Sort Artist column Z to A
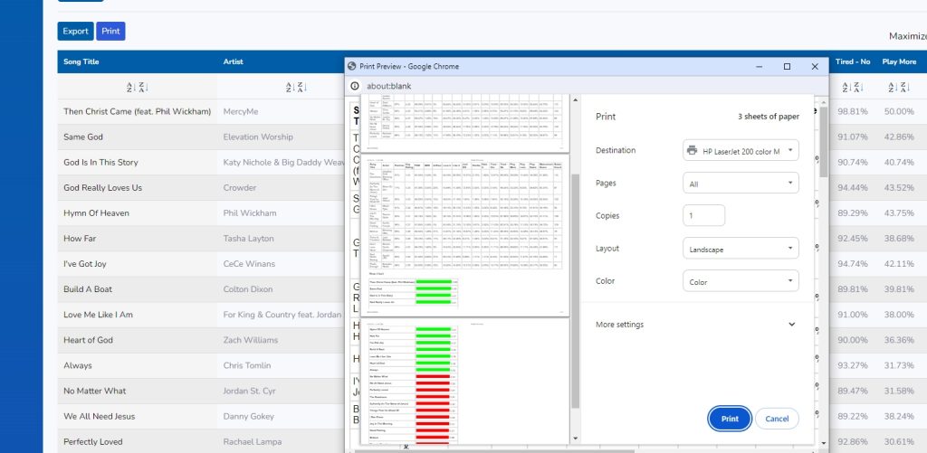This screenshot has width=927, height=453. click(x=302, y=88)
